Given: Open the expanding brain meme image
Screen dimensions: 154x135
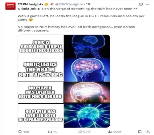Looking at the screenshot, I should 64,81.
